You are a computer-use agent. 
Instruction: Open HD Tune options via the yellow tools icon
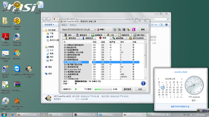[x=128, y=30]
